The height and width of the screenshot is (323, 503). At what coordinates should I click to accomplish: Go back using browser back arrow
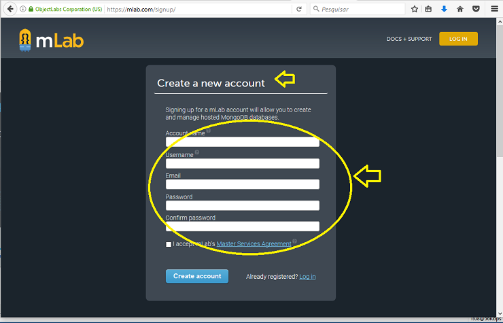[x=10, y=9]
